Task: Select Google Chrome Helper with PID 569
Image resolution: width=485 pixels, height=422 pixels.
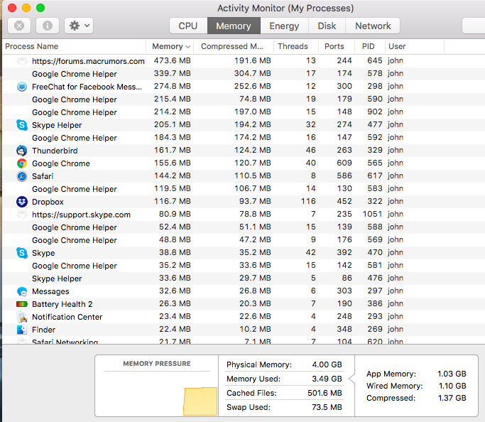Action: pos(244,240)
